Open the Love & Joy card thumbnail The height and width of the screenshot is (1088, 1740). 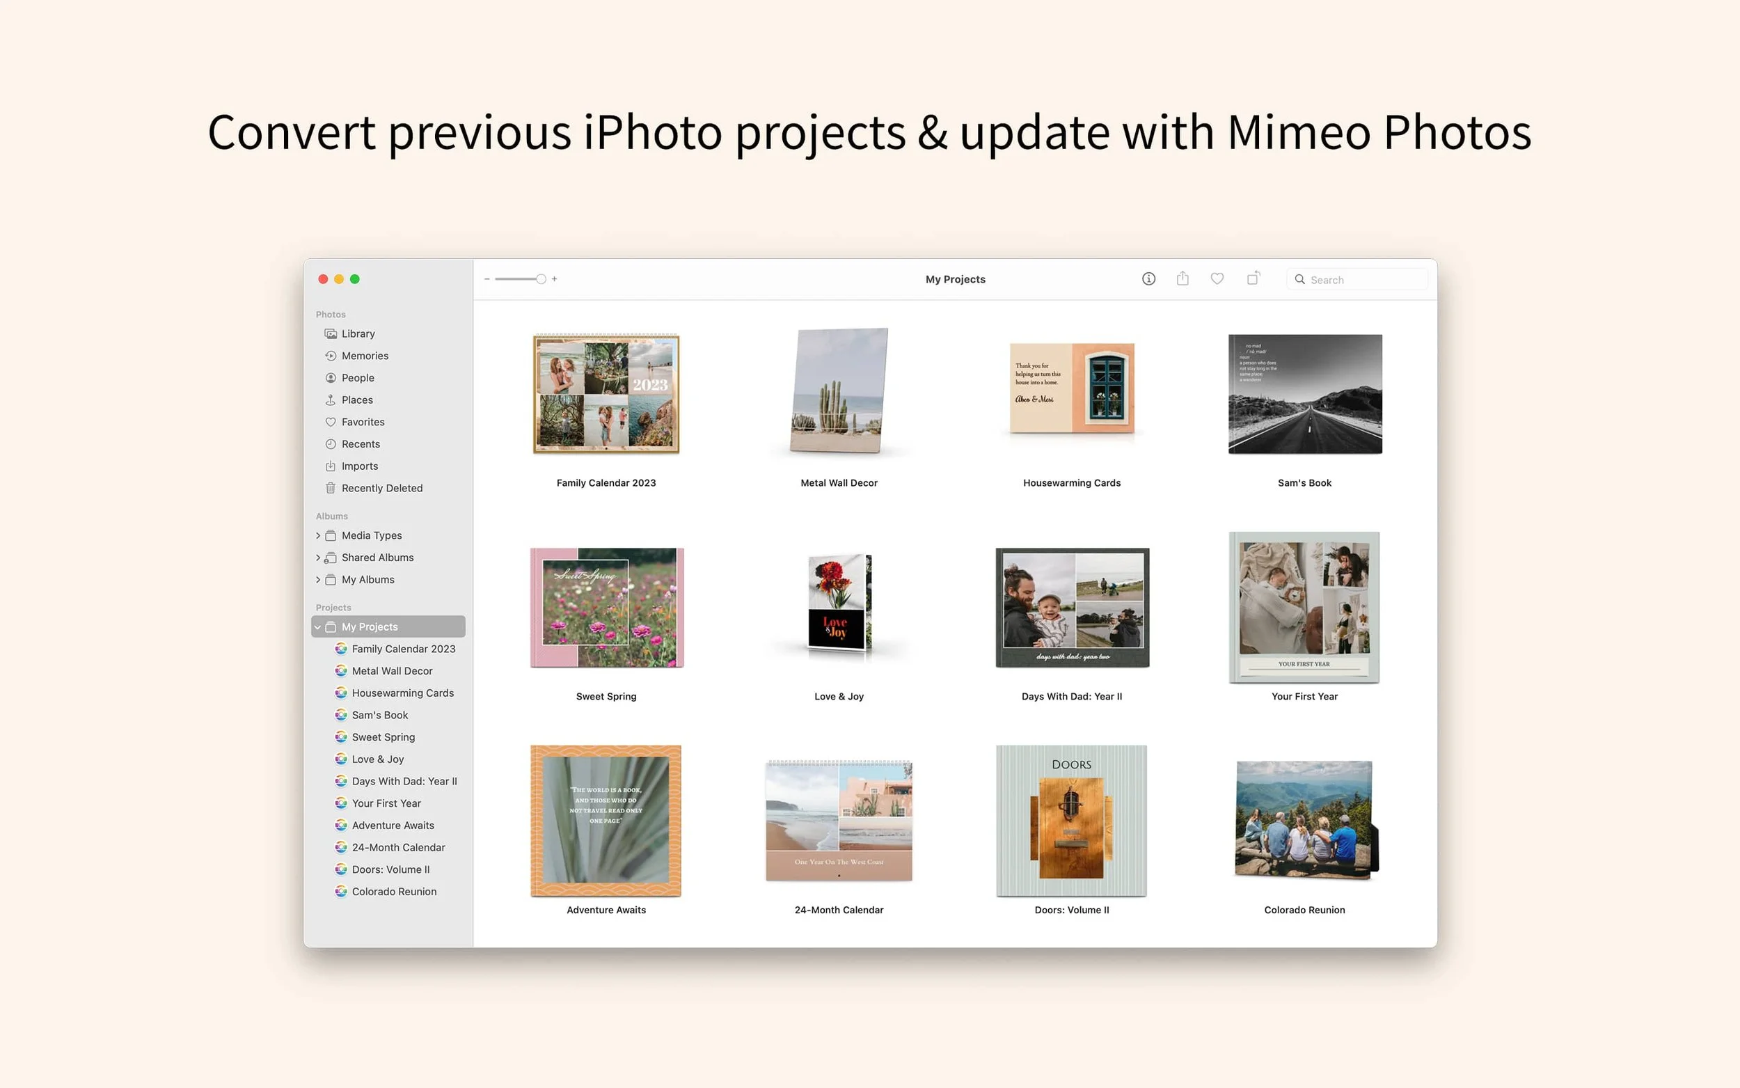839,603
